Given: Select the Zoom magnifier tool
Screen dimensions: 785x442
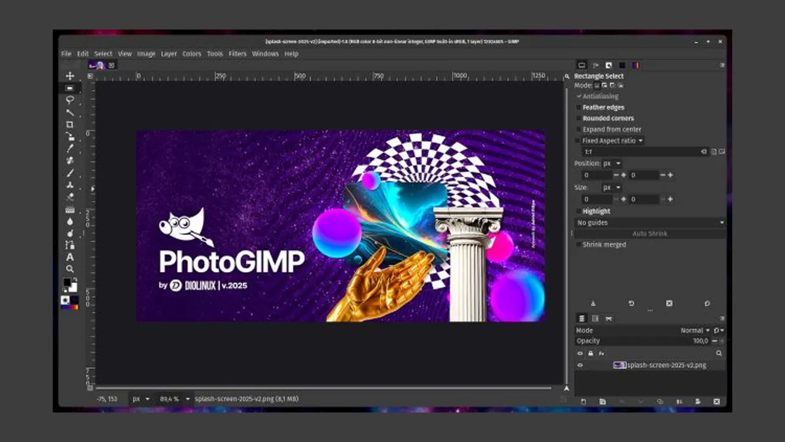Looking at the screenshot, I should pos(70,269).
